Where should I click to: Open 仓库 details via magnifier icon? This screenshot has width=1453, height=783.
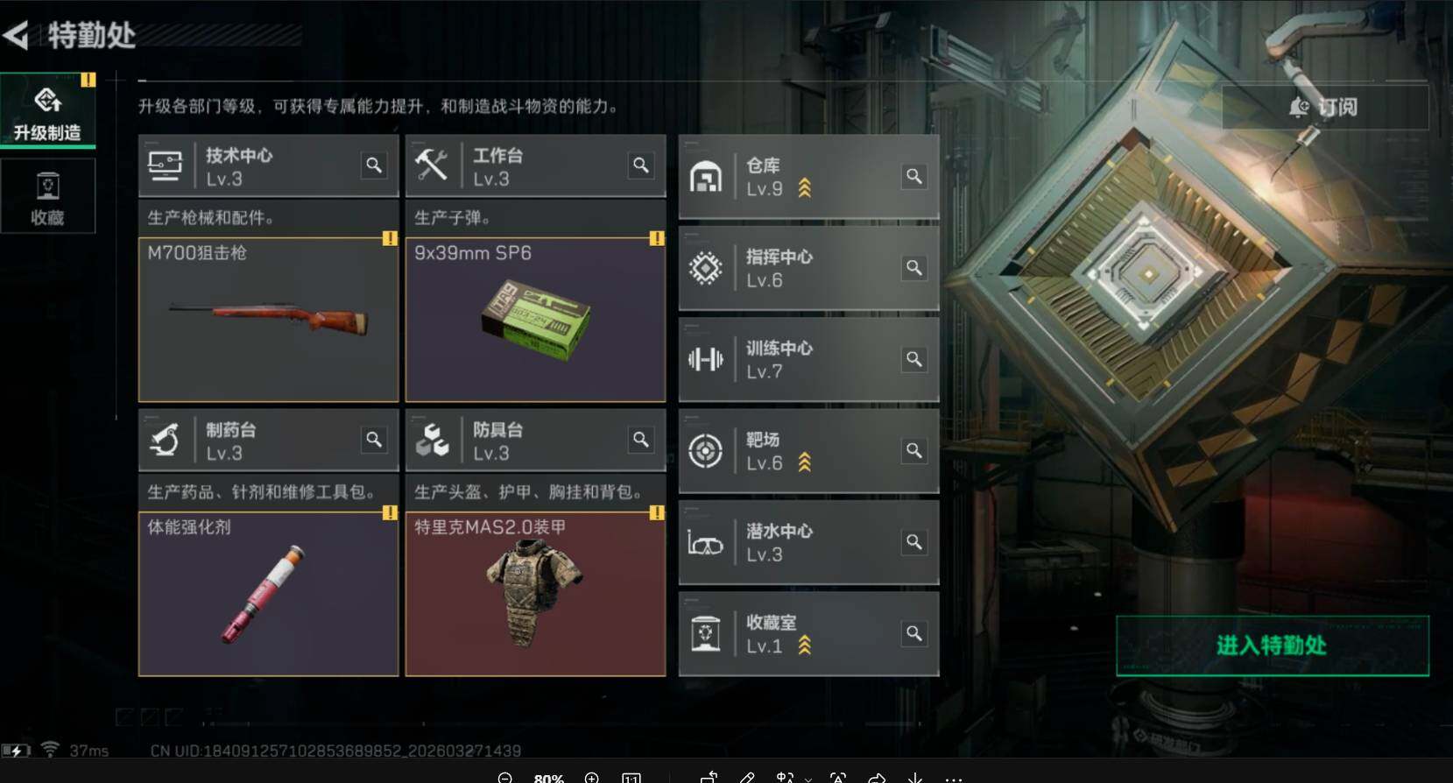point(913,176)
